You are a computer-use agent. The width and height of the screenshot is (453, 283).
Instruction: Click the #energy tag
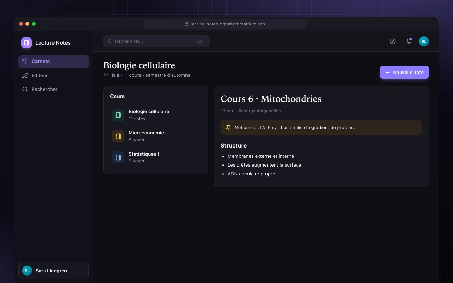(247, 111)
